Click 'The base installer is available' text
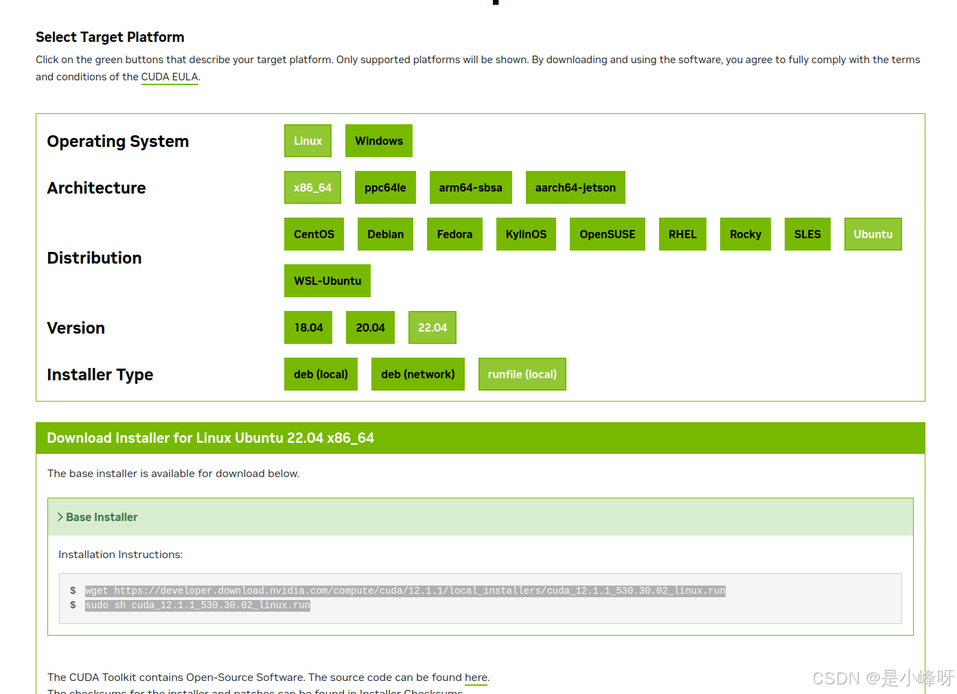 point(174,474)
